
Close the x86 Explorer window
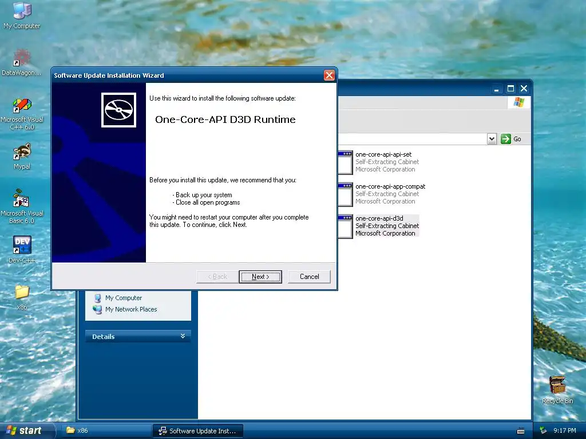point(524,89)
